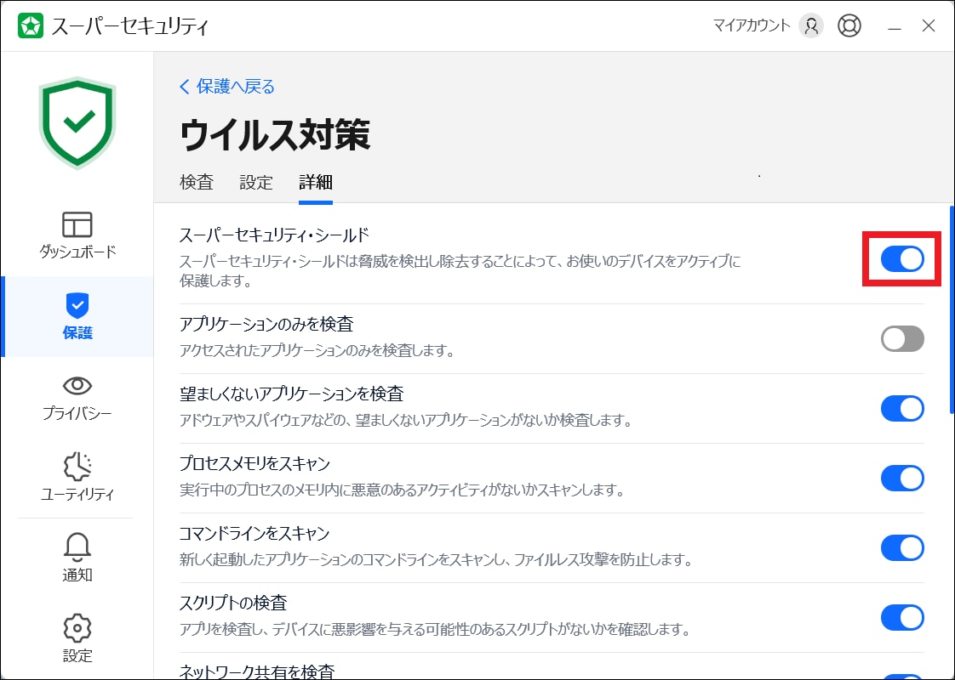
Task: Click description starting 実行中のプロセスのメモリ内に
Action: point(402,490)
